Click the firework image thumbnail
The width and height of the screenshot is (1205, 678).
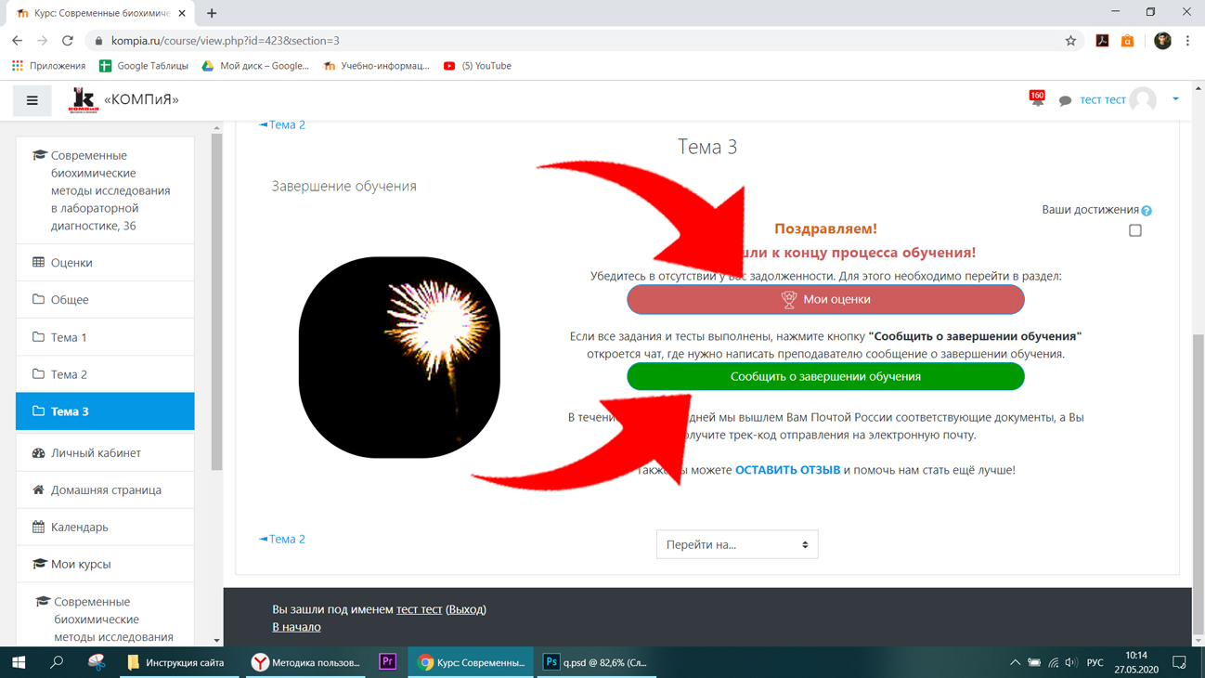(399, 358)
